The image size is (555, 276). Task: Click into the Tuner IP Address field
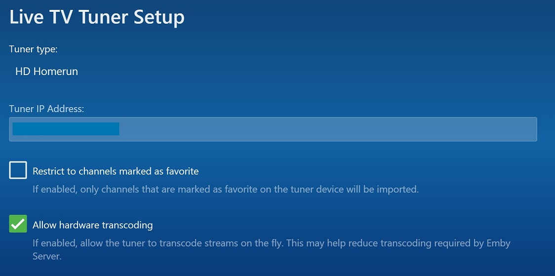[x=273, y=129]
